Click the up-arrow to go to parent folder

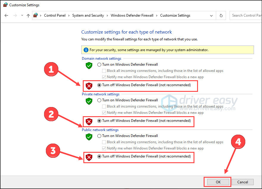point(28,15)
